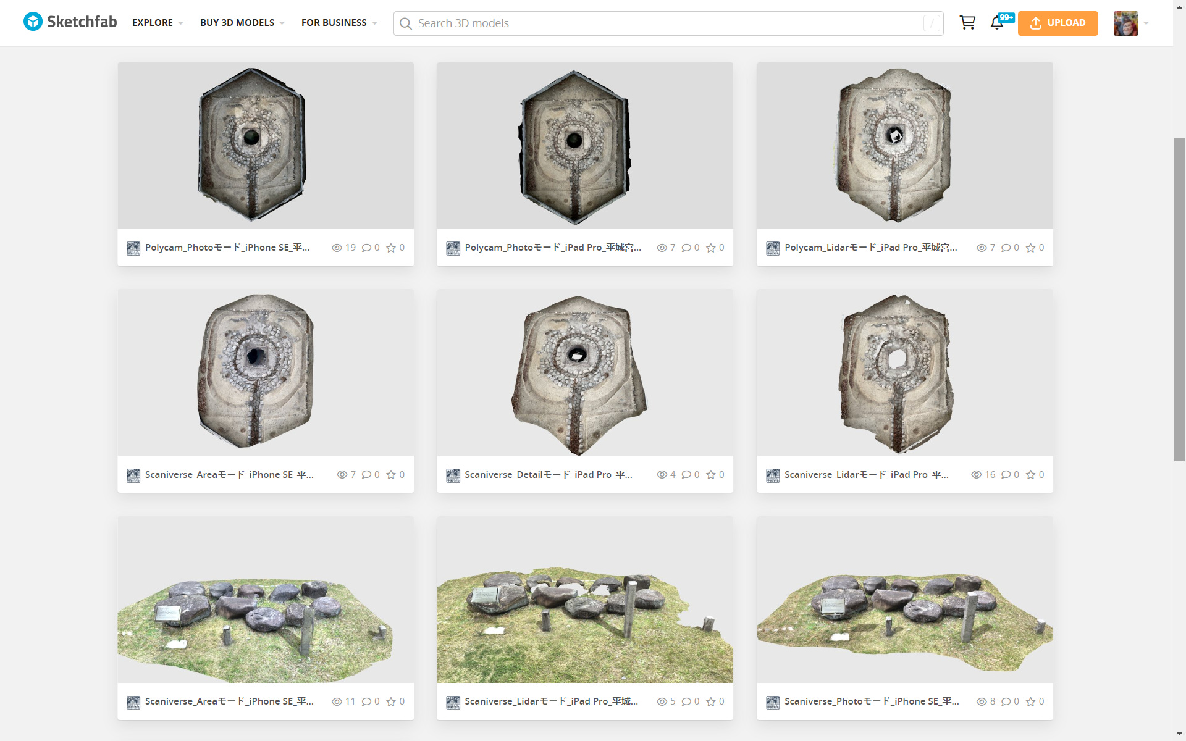Expand the FOR BUSINESS menu
The height and width of the screenshot is (741, 1186).
point(339,23)
